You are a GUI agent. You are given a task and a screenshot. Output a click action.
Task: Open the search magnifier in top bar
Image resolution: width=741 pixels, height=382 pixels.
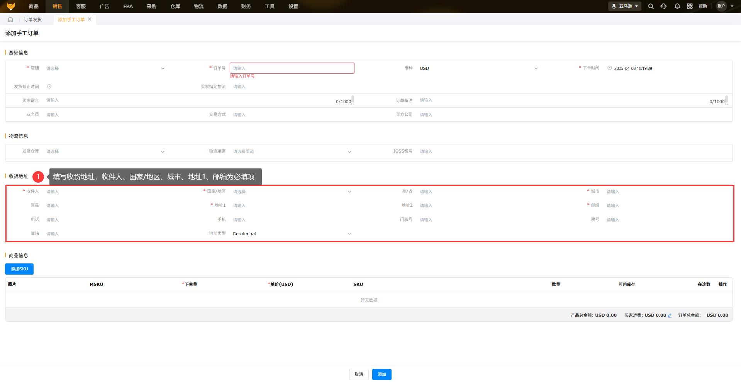coord(651,6)
